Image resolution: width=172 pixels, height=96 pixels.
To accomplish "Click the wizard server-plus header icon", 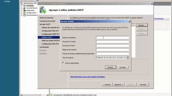I will (43, 10).
